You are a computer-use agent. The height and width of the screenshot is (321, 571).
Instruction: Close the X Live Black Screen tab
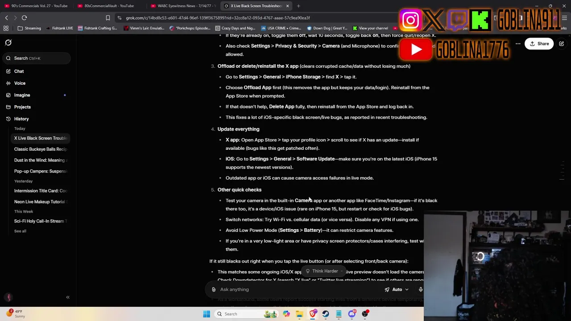pyautogui.click(x=287, y=6)
